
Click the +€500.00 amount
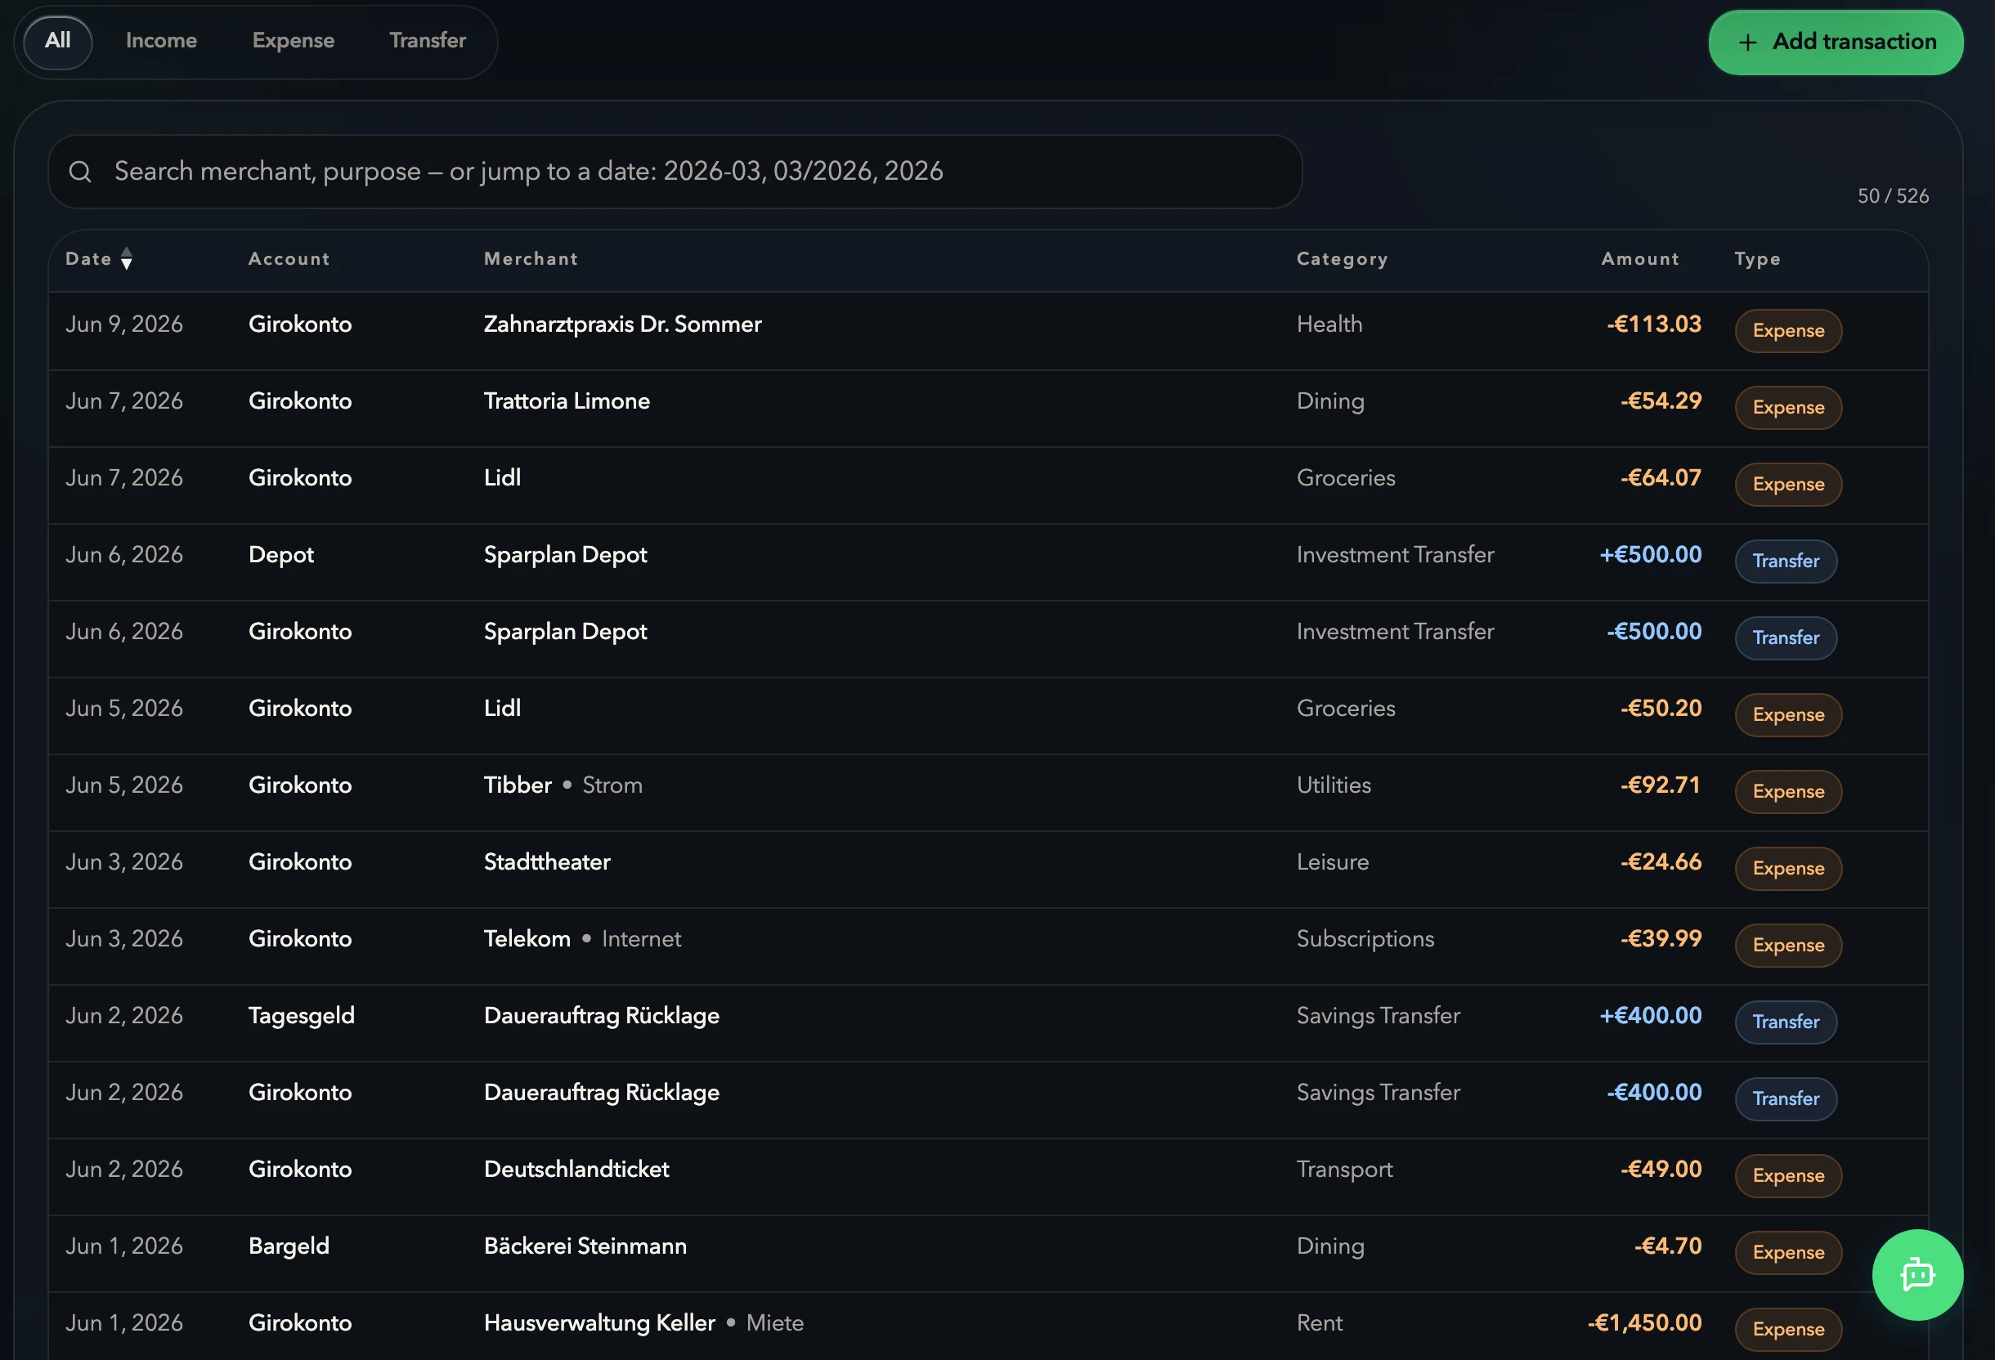pos(1650,554)
